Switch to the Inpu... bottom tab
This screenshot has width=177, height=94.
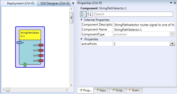pos(102,90)
